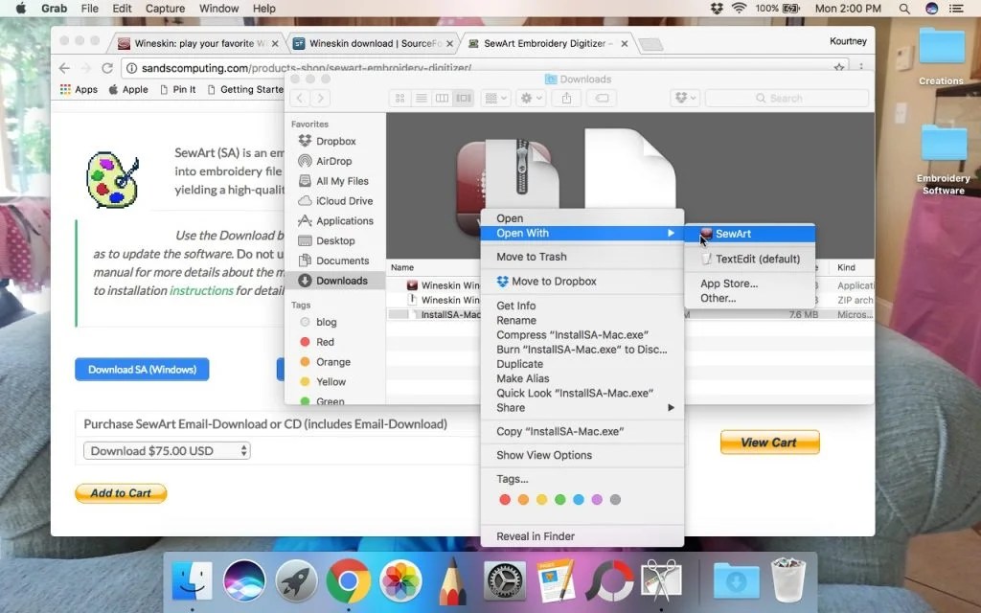This screenshot has height=613, width=981.
Task: Open the item arrangement dropdown in Finder
Action: (494, 98)
